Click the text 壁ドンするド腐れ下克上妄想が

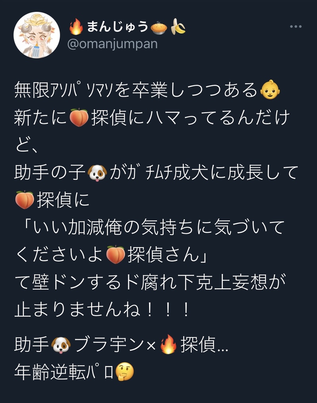pyautogui.click(x=159, y=282)
